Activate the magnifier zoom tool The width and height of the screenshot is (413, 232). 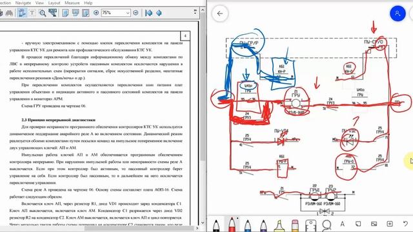coord(42,13)
